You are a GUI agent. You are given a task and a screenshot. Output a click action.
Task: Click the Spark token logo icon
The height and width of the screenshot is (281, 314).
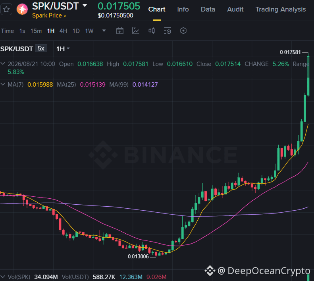click(22, 9)
